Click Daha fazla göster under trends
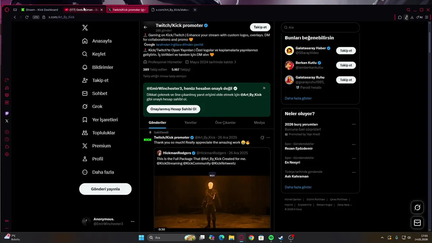 pos(298,187)
